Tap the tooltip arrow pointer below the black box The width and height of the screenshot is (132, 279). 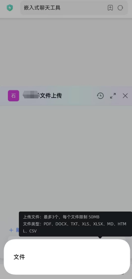click(x=100, y=237)
